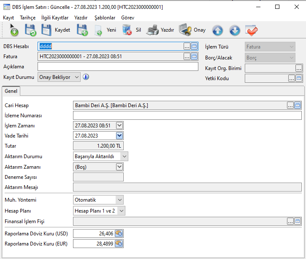
Task: Expand the Kayıt Durumu dropdown
Action: (76, 77)
